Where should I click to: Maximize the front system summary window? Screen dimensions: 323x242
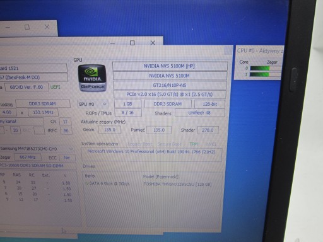[132, 43]
